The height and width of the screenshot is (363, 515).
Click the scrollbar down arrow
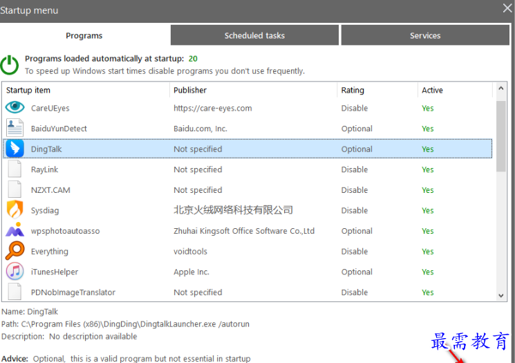coord(501,295)
